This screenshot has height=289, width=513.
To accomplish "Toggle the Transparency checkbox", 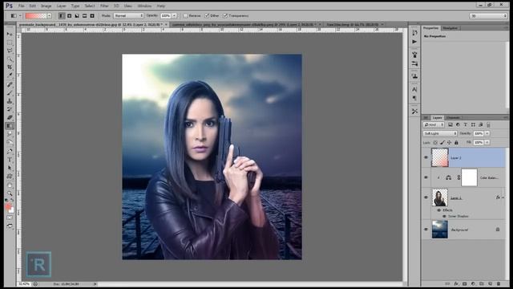I will tap(225, 16).
